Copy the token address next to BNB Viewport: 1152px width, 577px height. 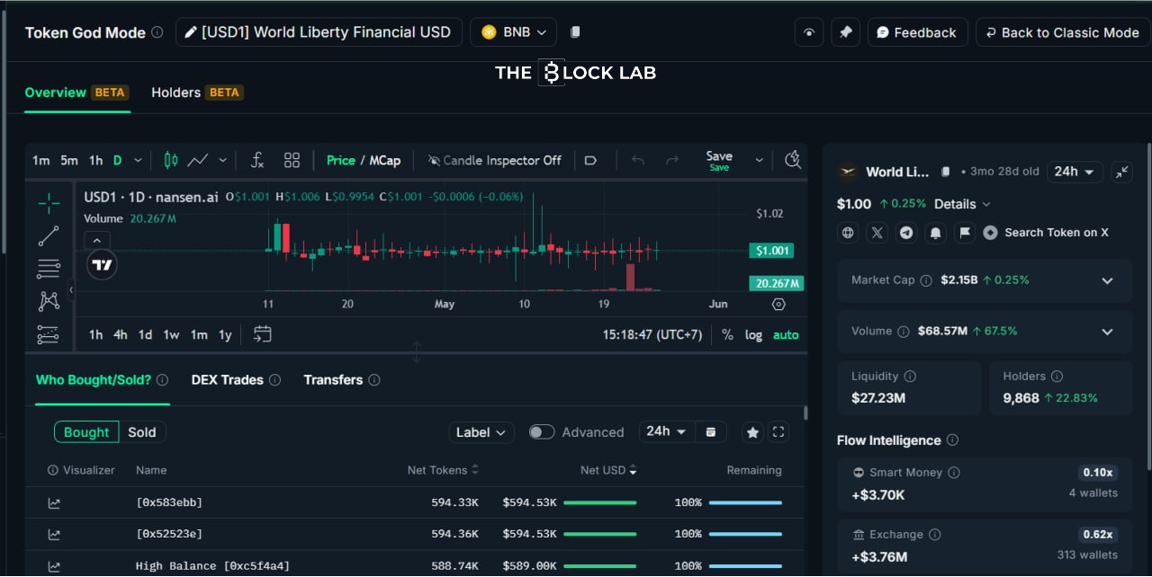(576, 32)
